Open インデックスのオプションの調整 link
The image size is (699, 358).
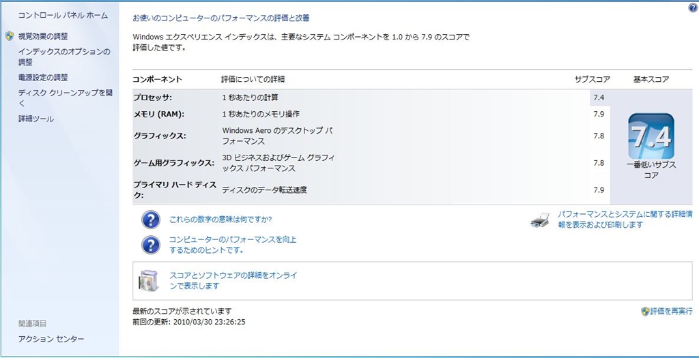point(64,57)
